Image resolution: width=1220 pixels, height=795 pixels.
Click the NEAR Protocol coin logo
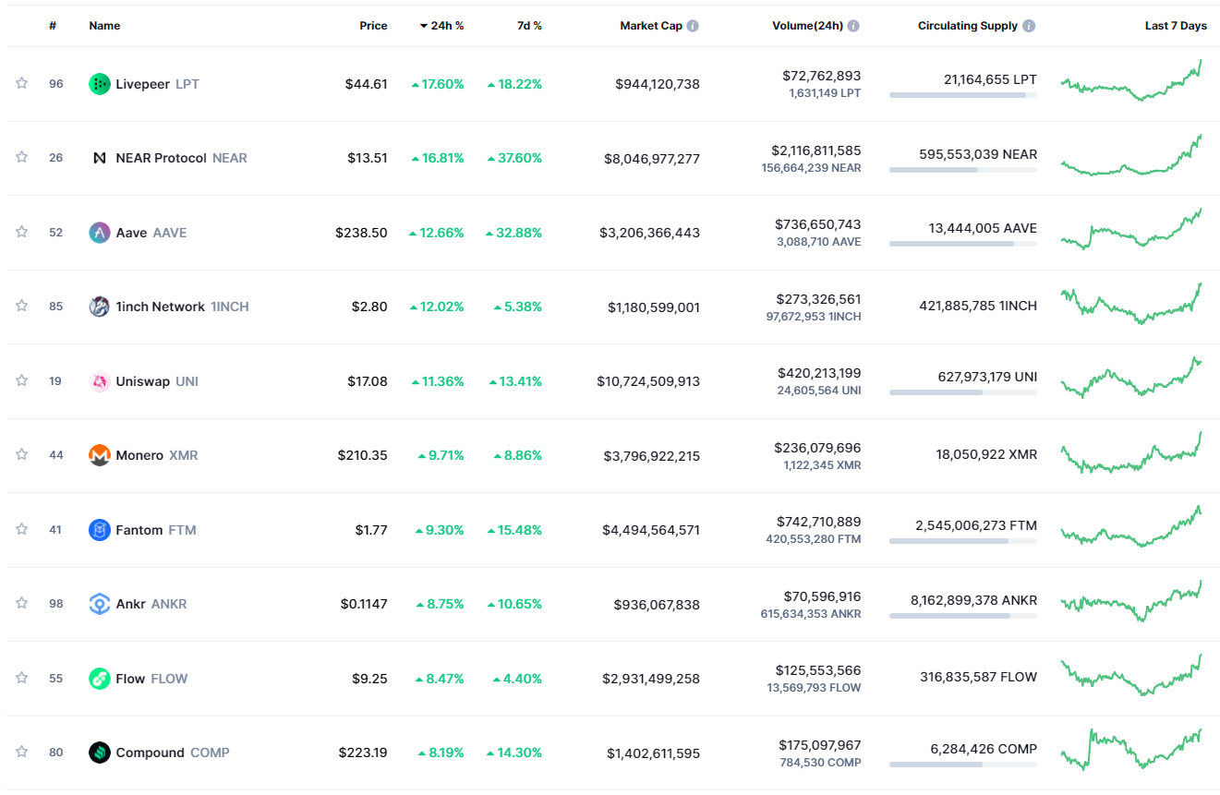(100, 158)
